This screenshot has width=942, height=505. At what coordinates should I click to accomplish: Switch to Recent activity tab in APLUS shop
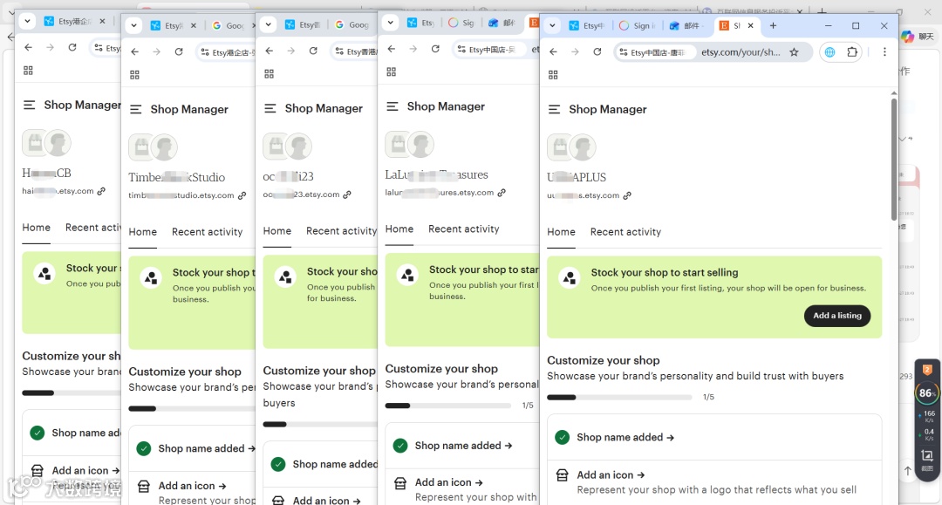625,232
